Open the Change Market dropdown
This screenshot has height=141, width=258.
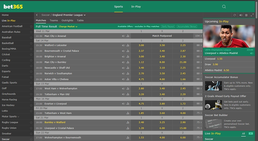point(68,27)
